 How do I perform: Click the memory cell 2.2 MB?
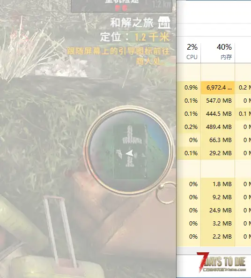pyautogui.click(x=218, y=237)
